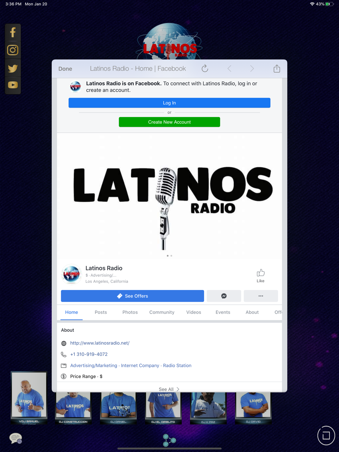Open the three-dots more options button
Screen dimensions: 339x452
pos(261,296)
